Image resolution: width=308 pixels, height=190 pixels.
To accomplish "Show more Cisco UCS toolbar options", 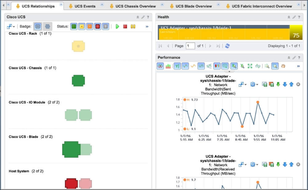I will point(147,26).
